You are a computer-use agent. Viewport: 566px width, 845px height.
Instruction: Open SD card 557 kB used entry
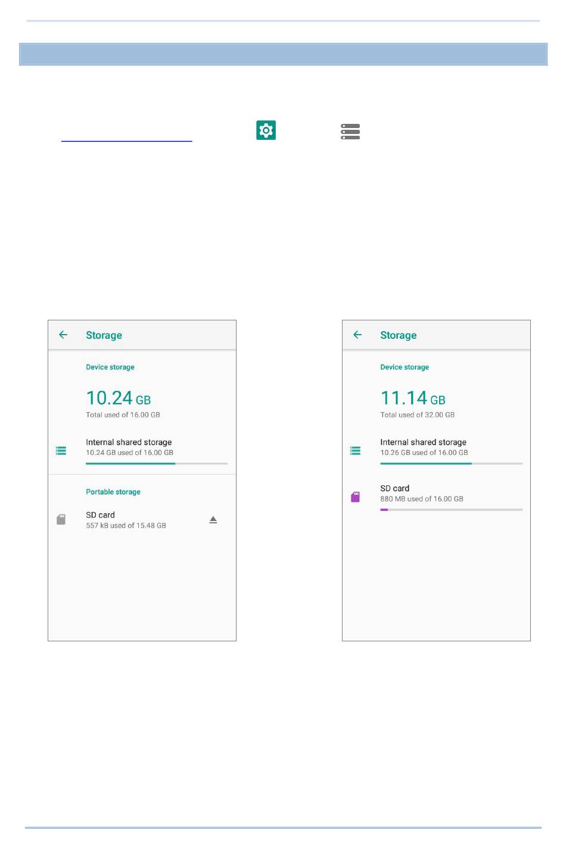[x=142, y=520]
